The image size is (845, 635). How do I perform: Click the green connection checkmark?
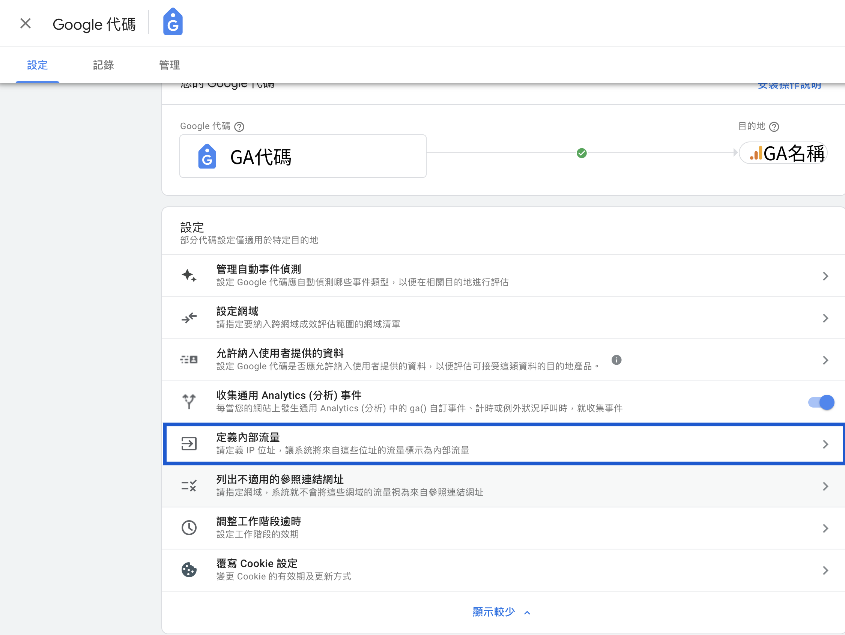point(582,153)
